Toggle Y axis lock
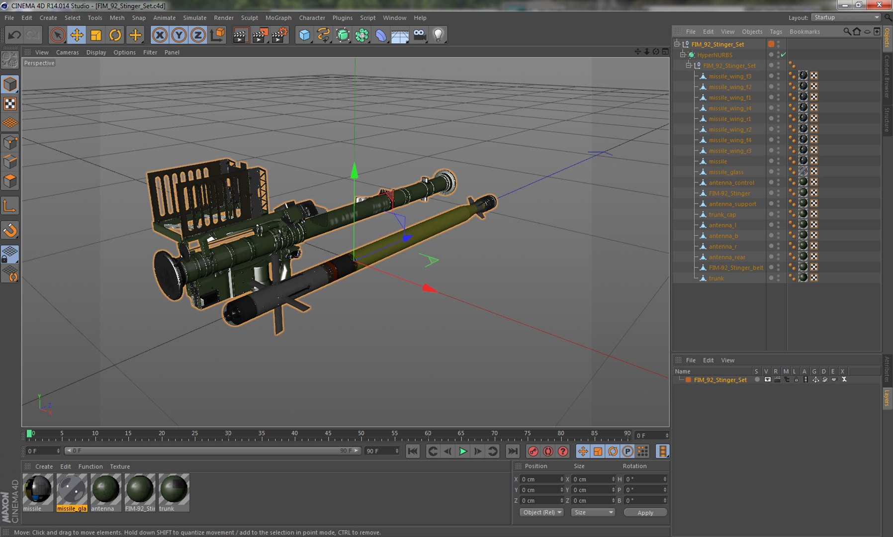The height and width of the screenshot is (537, 893). tap(179, 35)
